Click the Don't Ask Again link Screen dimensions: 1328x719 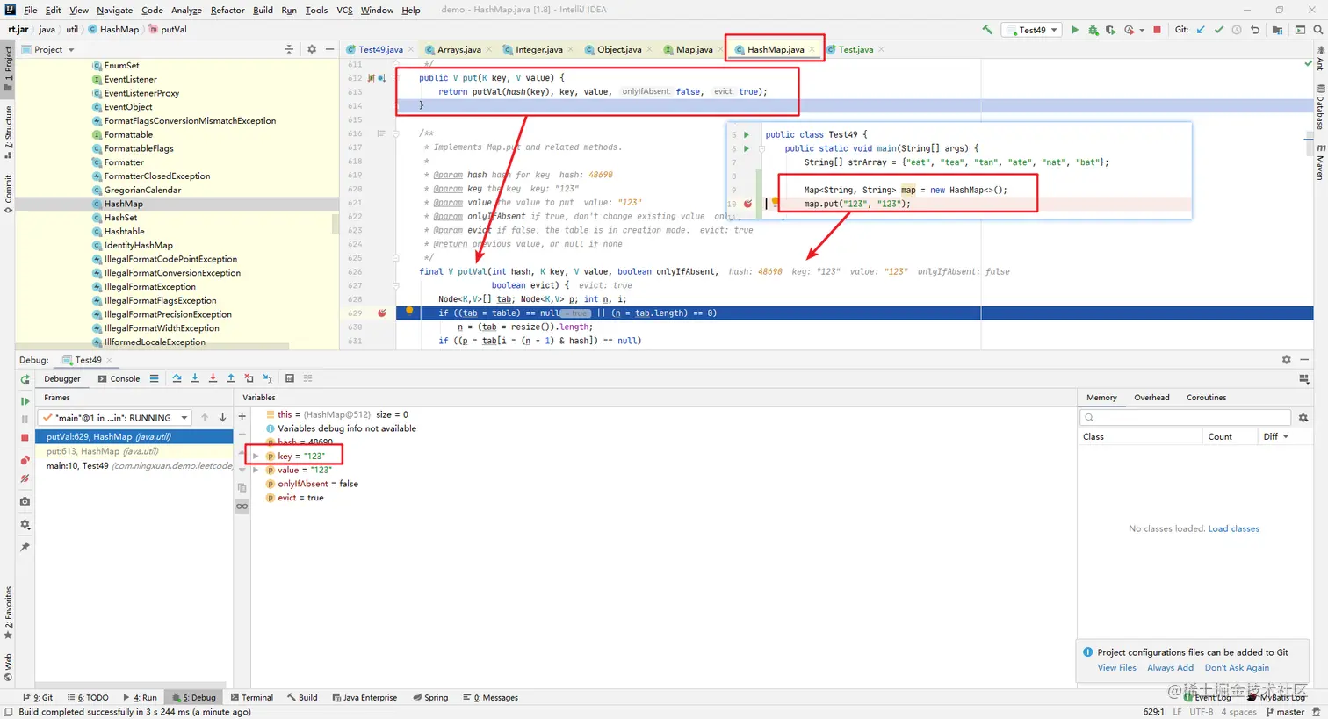click(1237, 667)
